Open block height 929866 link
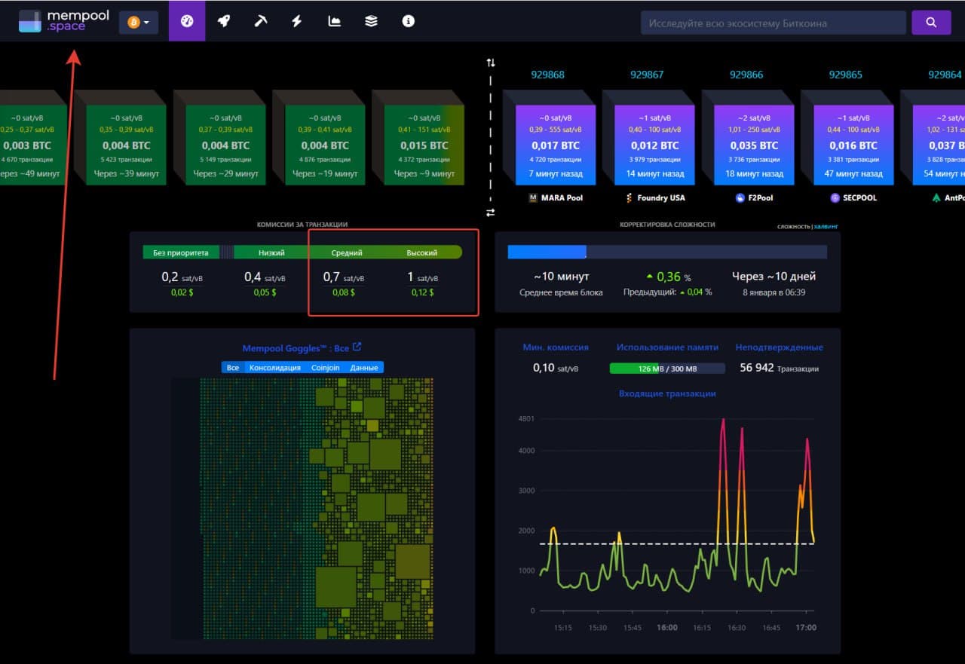This screenshot has width=965, height=664. pos(746,75)
